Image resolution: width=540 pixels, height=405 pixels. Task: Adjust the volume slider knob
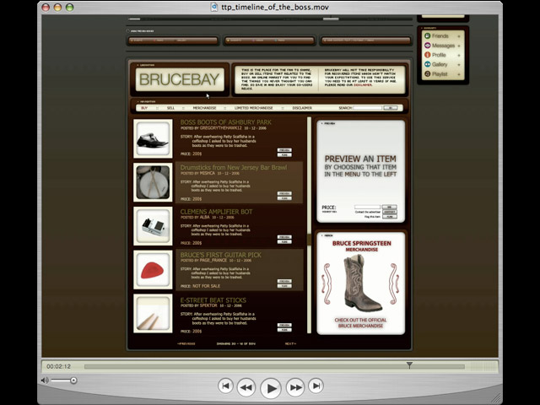pyautogui.click(x=73, y=381)
